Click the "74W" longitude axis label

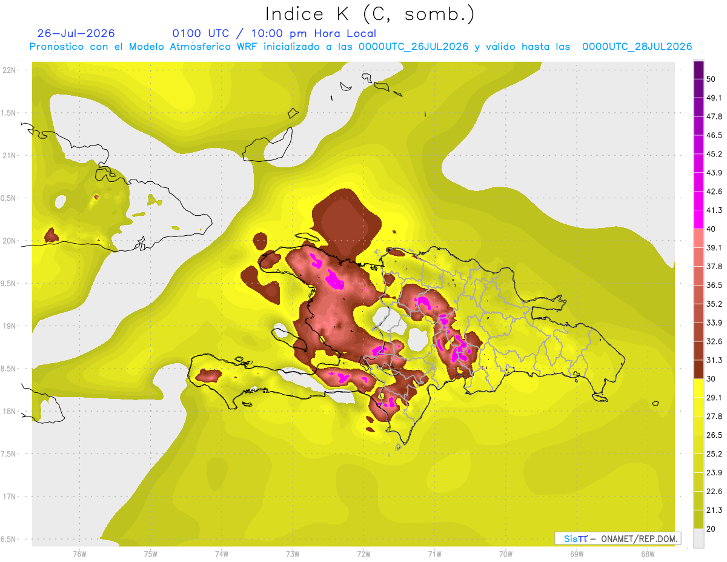[x=222, y=554]
